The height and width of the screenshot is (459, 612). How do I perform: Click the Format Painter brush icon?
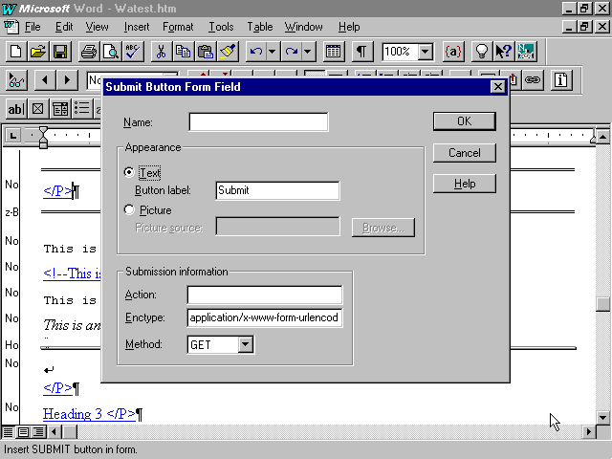tap(227, 52)
